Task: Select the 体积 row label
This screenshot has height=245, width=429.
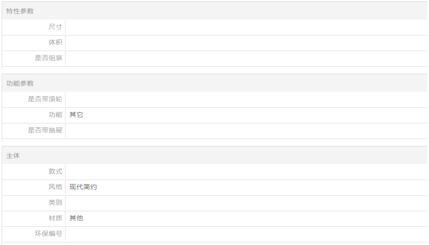Action: [55, 42]
